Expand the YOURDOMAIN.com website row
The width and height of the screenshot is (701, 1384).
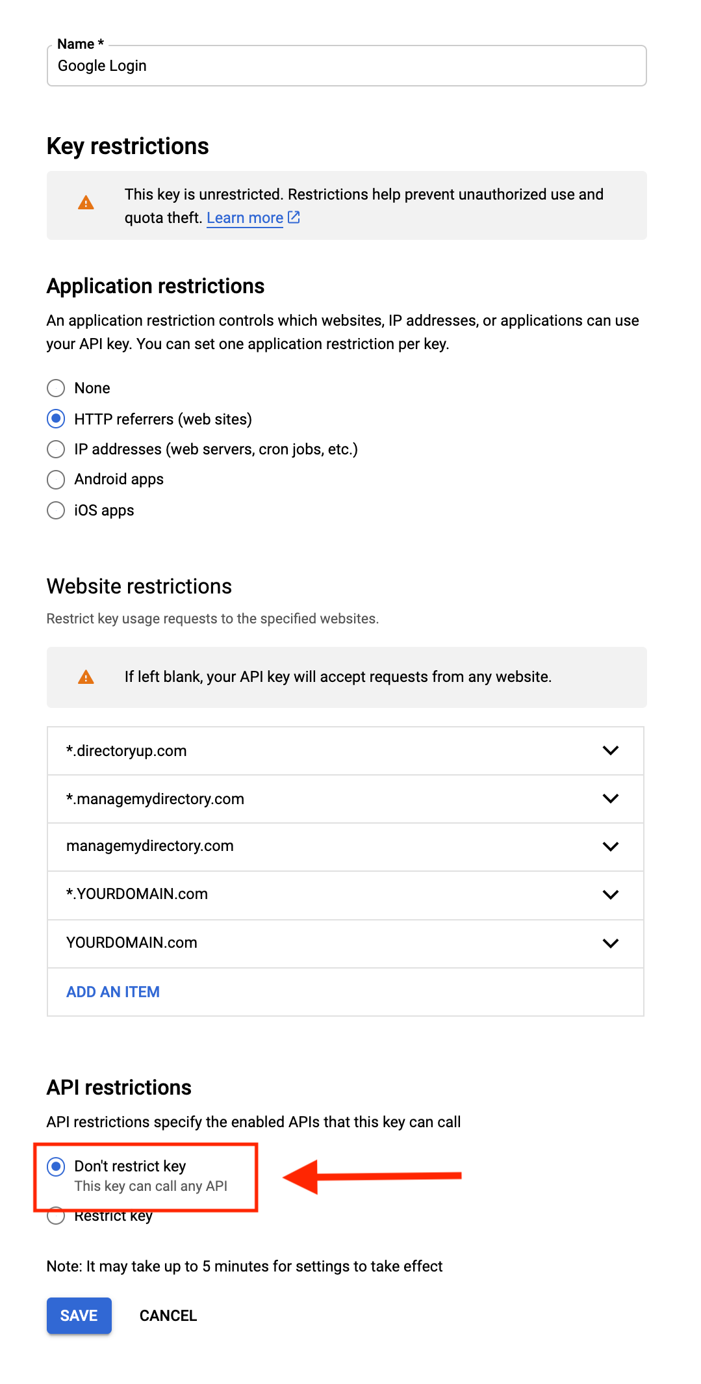pyautogui.click(x=609, y=943)
